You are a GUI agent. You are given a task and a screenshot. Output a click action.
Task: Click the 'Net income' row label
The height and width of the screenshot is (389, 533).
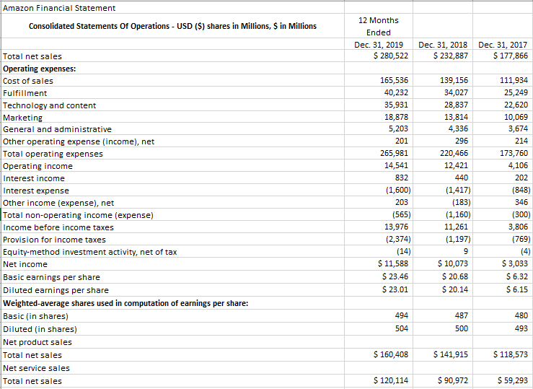[x=25, y=264]
